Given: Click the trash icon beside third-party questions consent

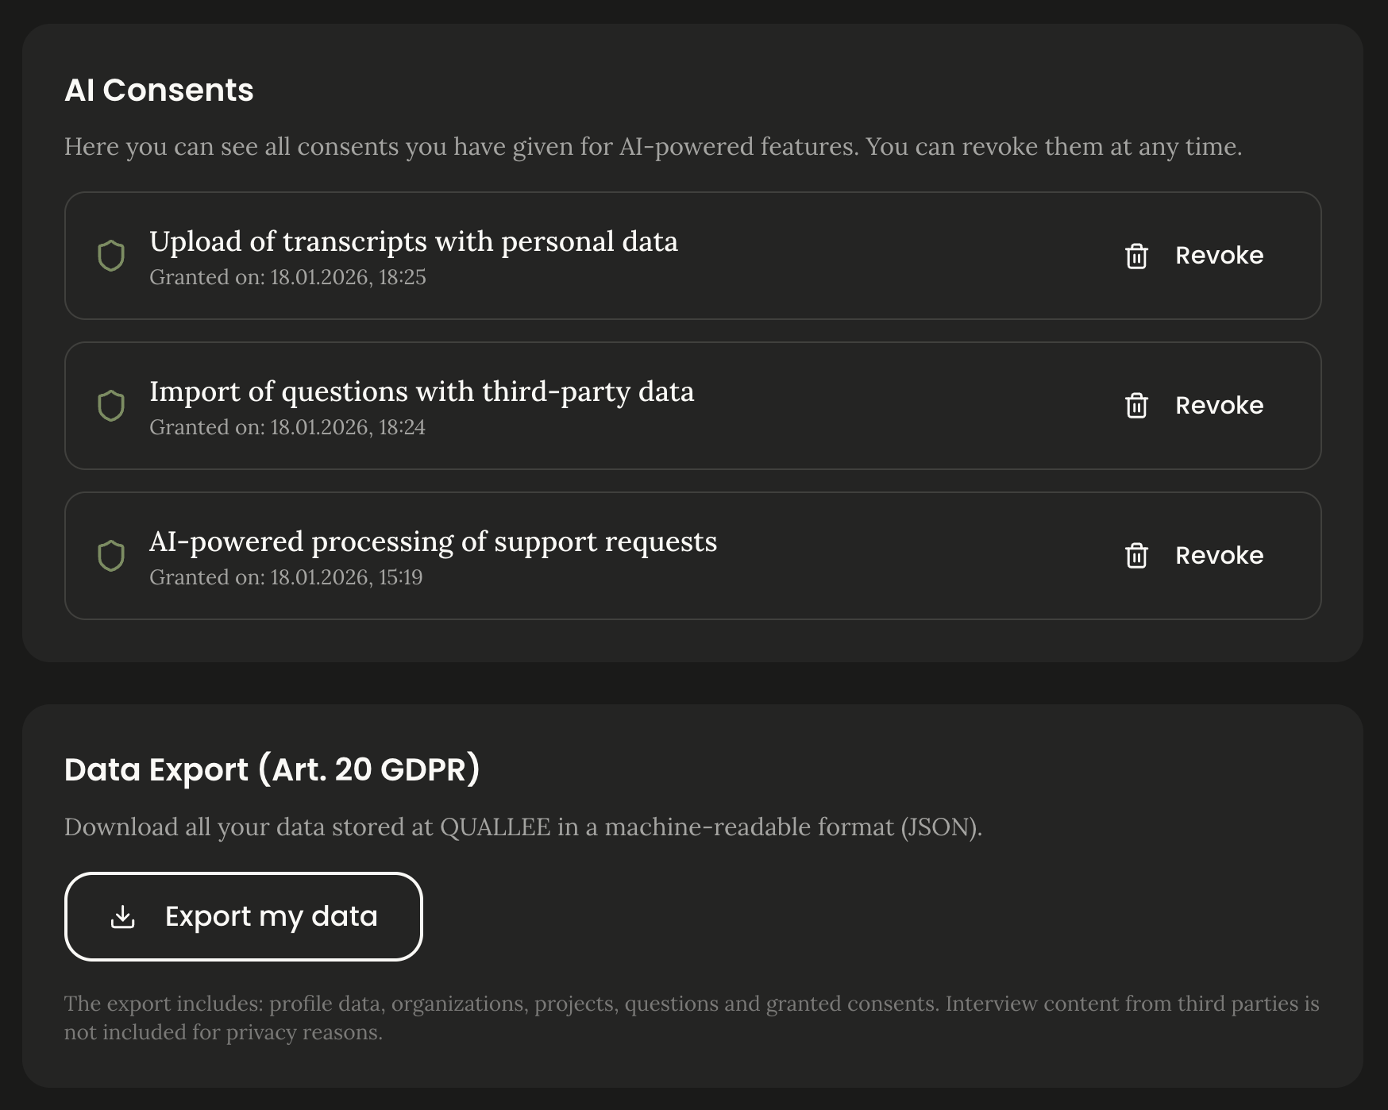Looking at the screenshot, I should [1136, 406].
